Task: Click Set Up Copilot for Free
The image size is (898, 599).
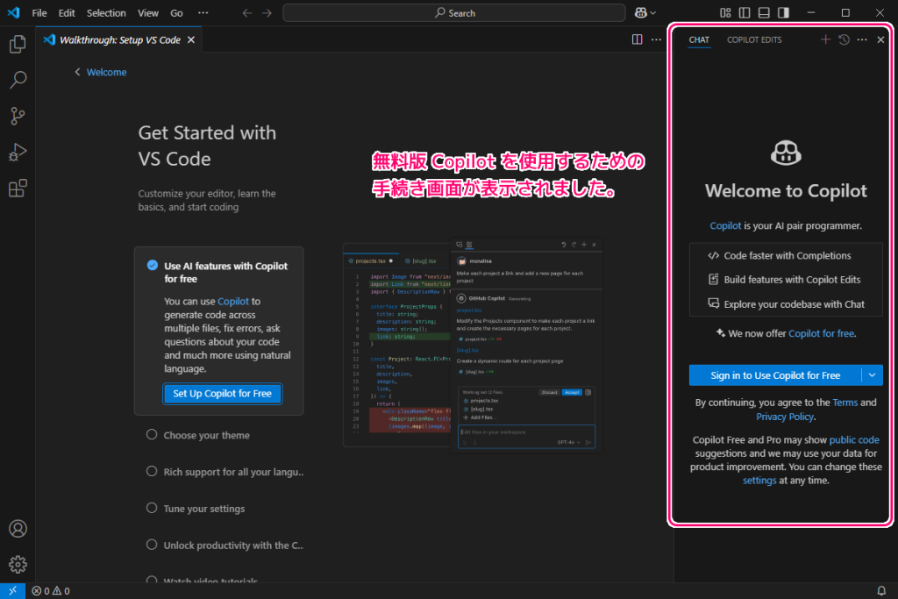Action: click(222, 393)
